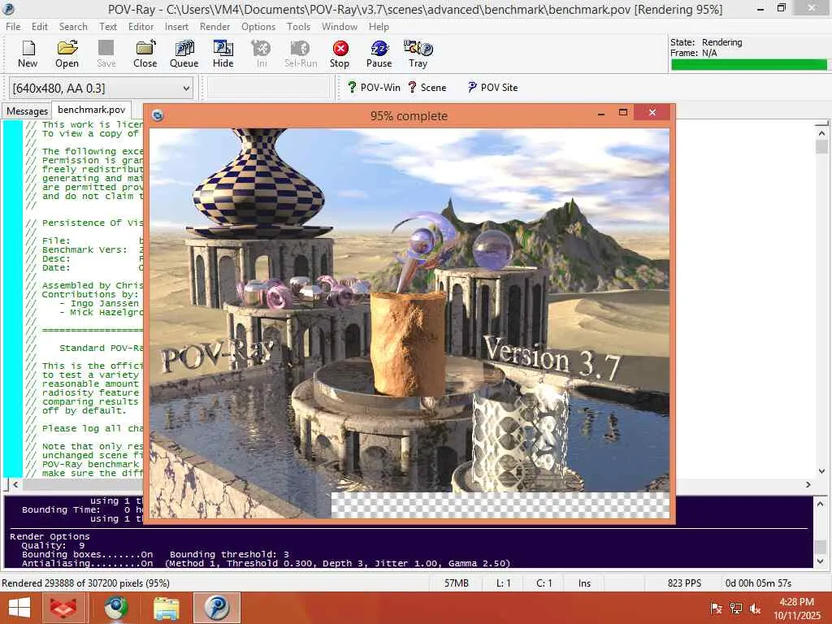Click the Quality: 9 message line
This screenshot has height=624, width=832.
pos(53,545)
